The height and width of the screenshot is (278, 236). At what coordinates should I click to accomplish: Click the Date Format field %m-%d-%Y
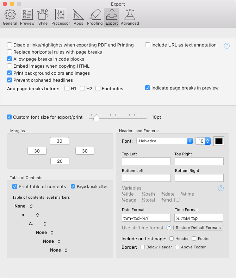(x=146, y=218)
